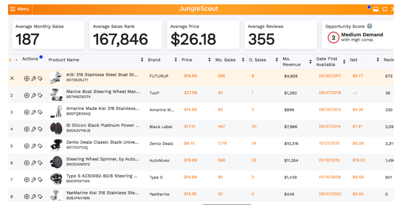Screen dimensions: 403x205
Task: Sort by the Product Name column arrows
Action: 142,60
